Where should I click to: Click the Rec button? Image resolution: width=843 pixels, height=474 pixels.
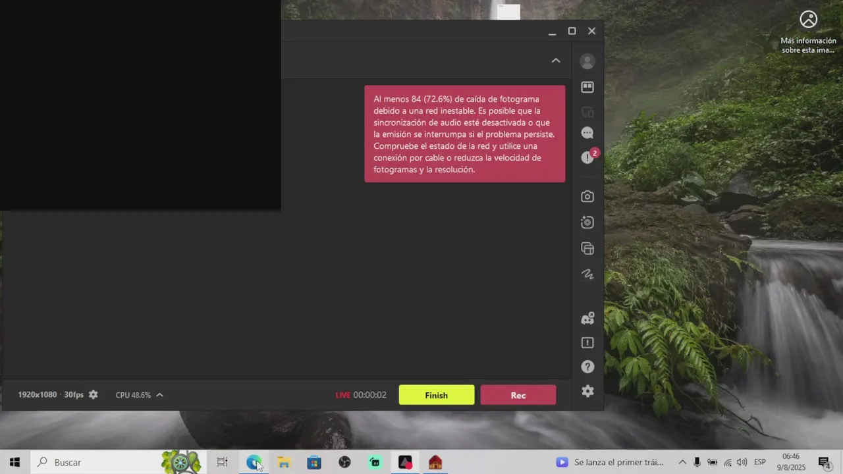[518, 395]
